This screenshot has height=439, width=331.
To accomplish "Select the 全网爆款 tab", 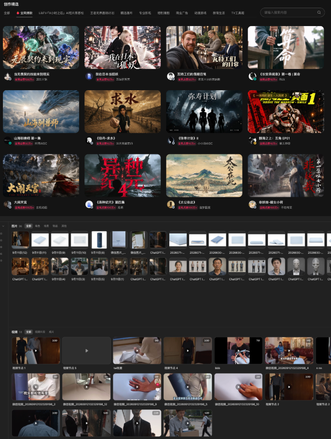I will pos(25,13).
